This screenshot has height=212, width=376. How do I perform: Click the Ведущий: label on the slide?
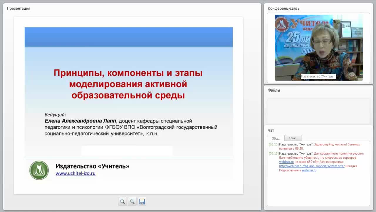point(55,115)
